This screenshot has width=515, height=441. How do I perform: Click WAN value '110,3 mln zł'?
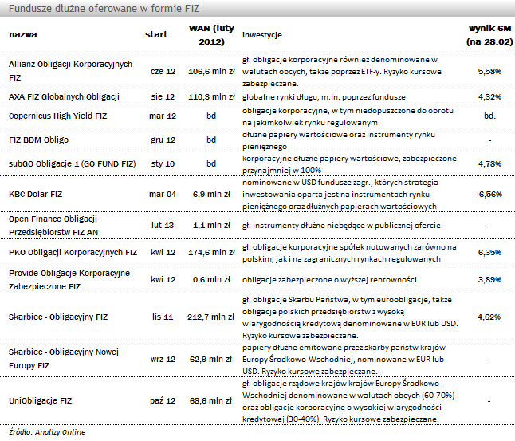(x=211, y=97)
